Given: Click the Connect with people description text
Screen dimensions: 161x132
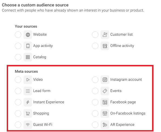Looking at the screenshot, I should [73, 10].
